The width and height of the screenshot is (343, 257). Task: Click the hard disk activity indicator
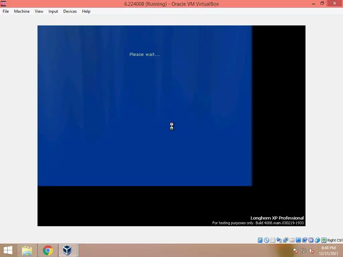[260, 240]
